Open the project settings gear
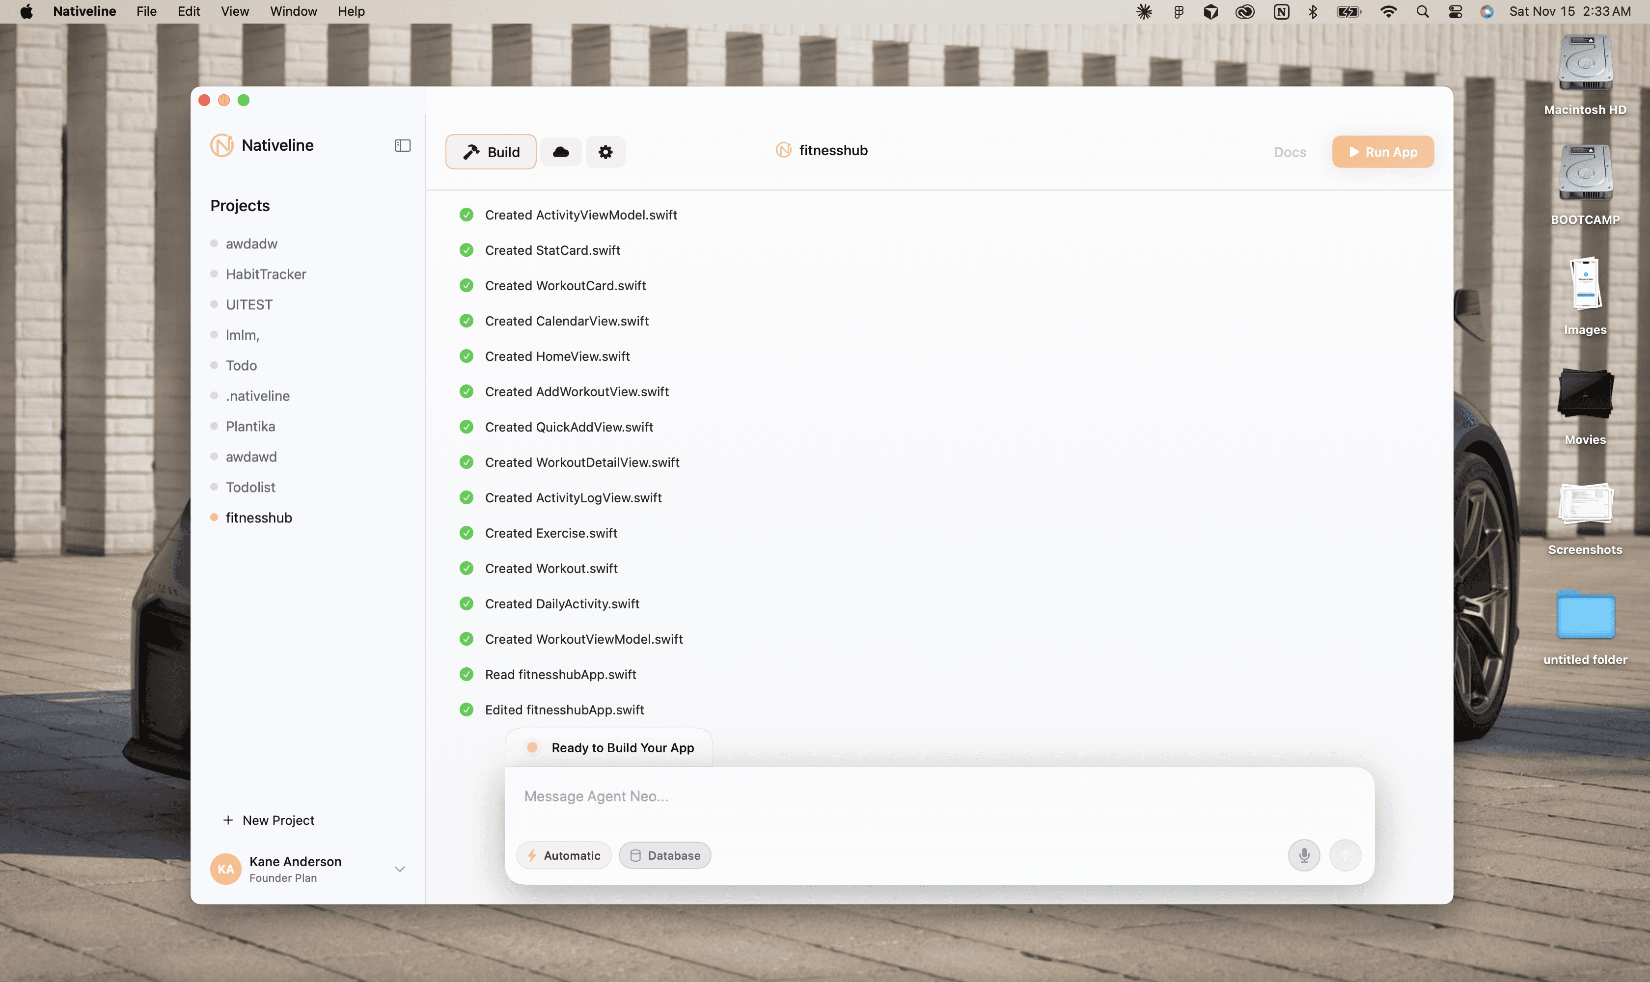The height and width of the screenshot is (982, 1650). tap(605, 152)
